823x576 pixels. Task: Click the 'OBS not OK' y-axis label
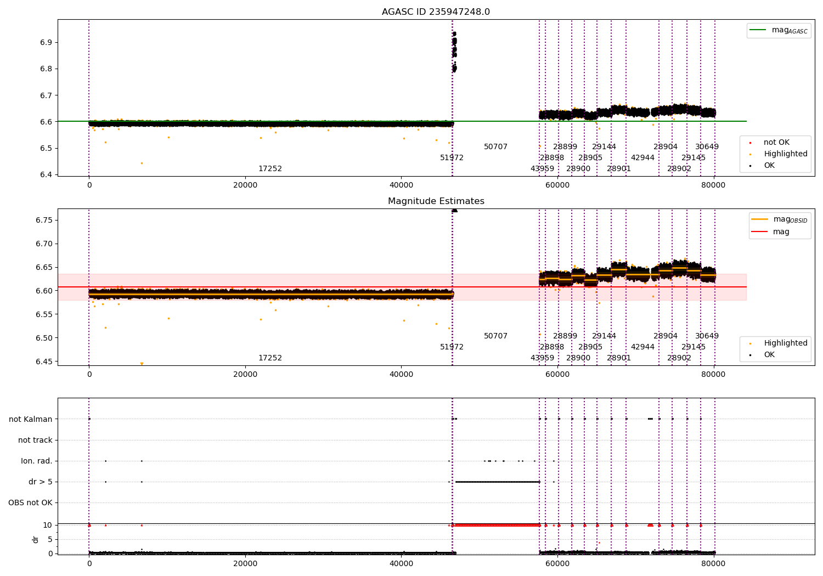31,502
